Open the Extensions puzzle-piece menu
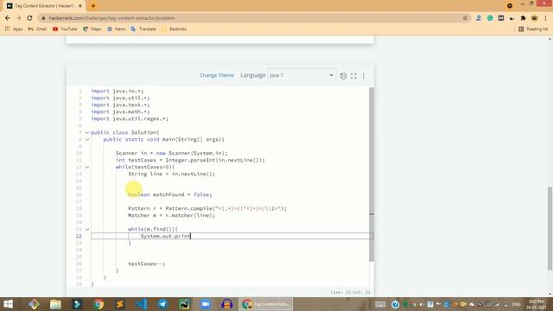Image resolution: width=553 pixels, height=311 pixels. click(523, 18)
